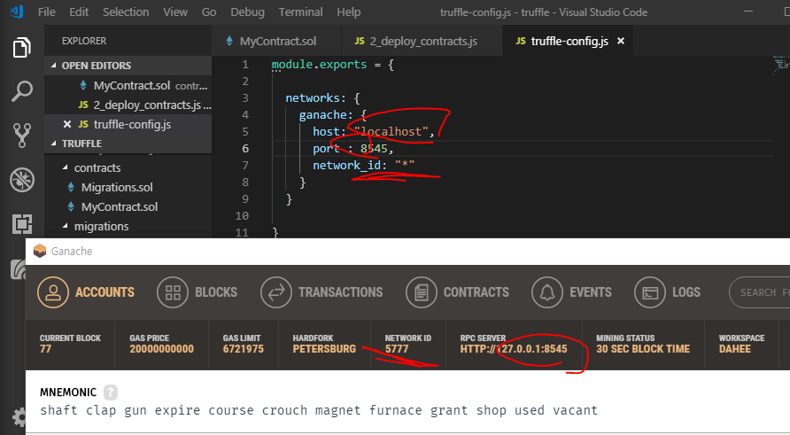Click Current Block value 77
Screen dimensions: 790x435
(x=45, y=349)
